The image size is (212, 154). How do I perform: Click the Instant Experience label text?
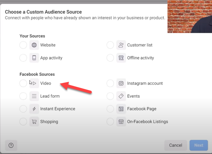point(58,109)
